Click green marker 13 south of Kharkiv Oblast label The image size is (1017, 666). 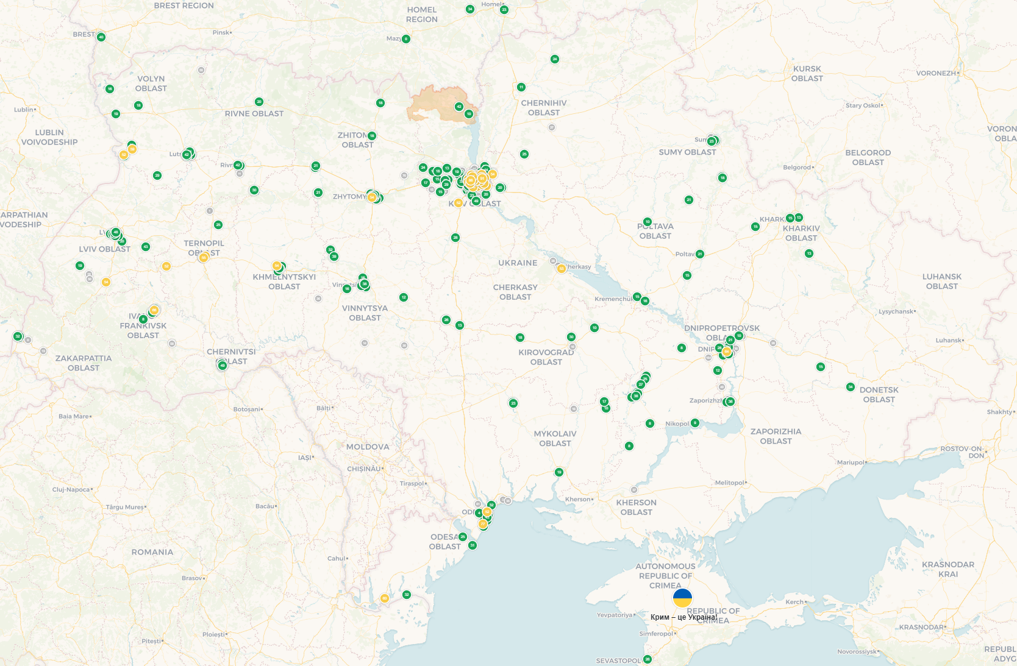809,253
